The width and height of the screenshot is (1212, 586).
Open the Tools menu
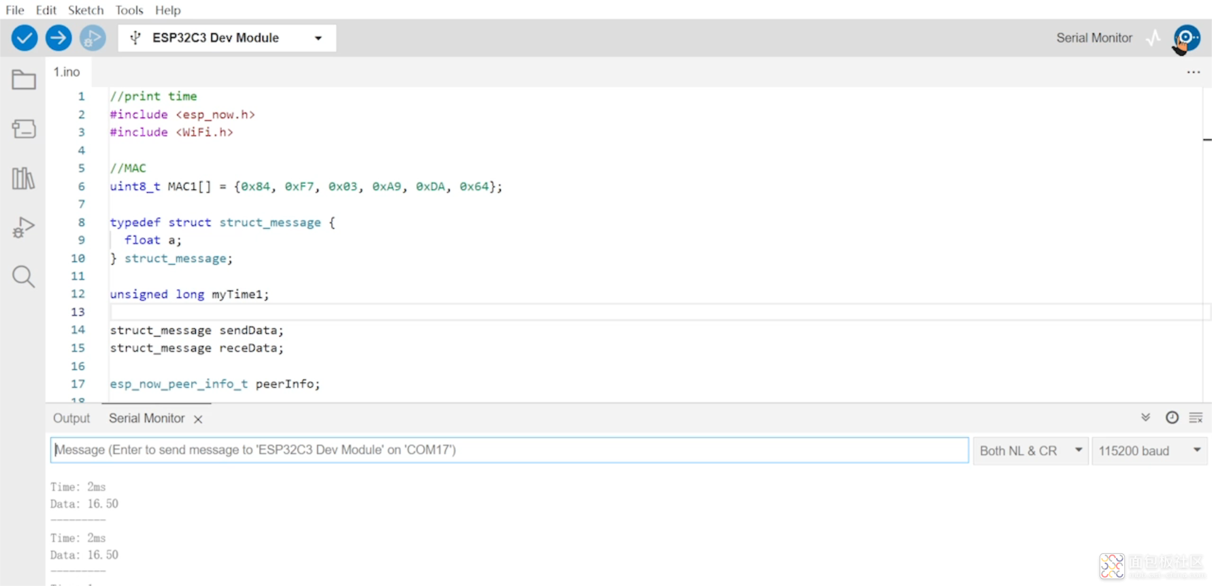tap(129, 10)
